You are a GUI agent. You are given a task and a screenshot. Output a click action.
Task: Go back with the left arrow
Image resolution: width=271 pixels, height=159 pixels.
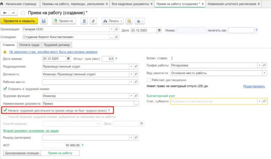(5, 13)
